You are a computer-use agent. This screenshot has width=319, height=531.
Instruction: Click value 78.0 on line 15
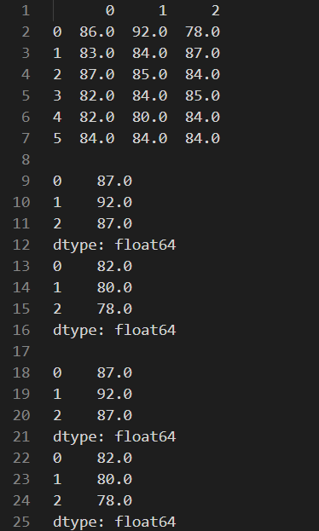[x=114, y=309]
